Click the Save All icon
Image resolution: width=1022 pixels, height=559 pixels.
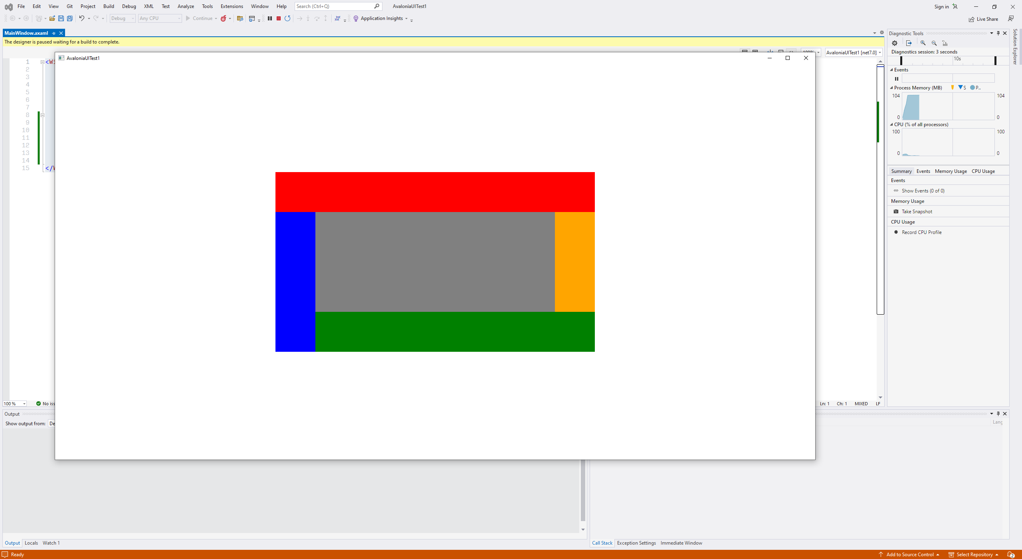[x=69, y=18]
